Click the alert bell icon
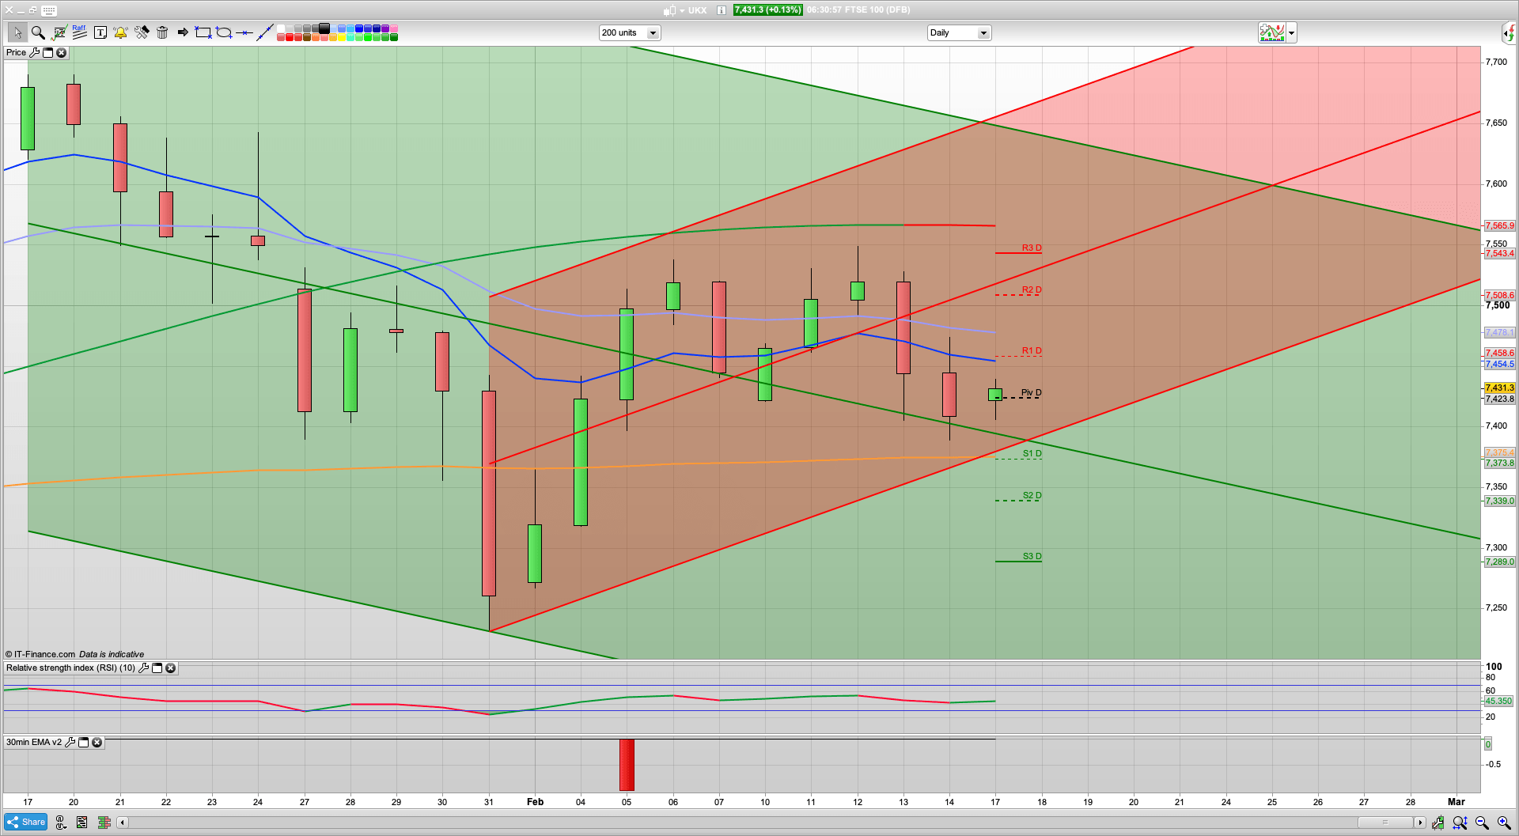Viewport: 1519px width, 836px height. click(x=120, y=32)
